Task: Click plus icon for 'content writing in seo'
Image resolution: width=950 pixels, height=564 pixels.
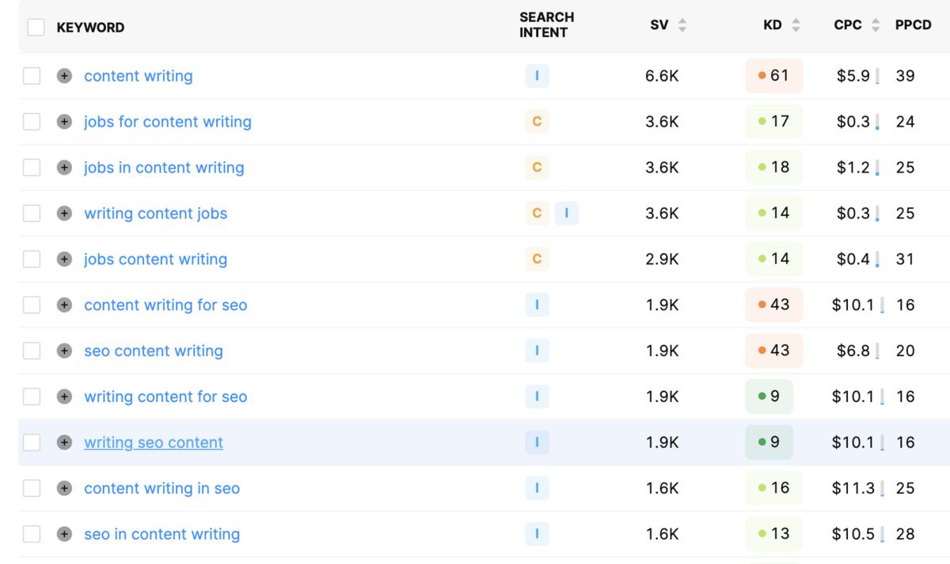Action: click(65, 489)
